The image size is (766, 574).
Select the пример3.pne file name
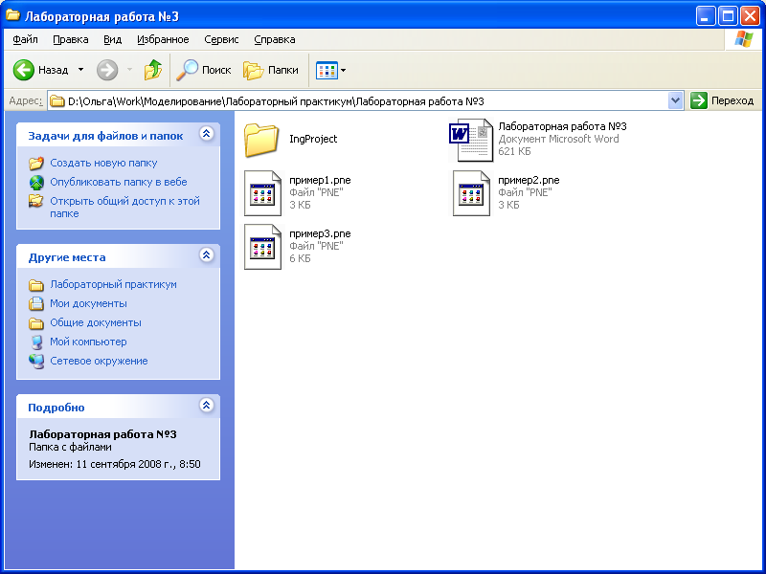tap(320, 233)
